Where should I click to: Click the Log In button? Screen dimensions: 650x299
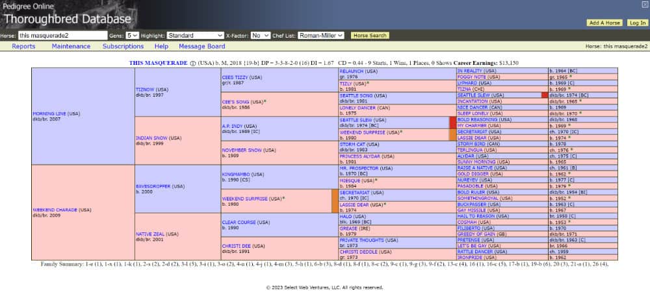(x=637, y=23)
